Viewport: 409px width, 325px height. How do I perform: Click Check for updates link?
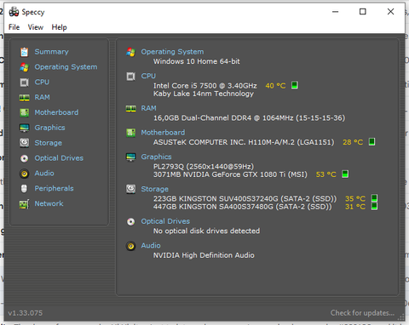coord(362,313)
